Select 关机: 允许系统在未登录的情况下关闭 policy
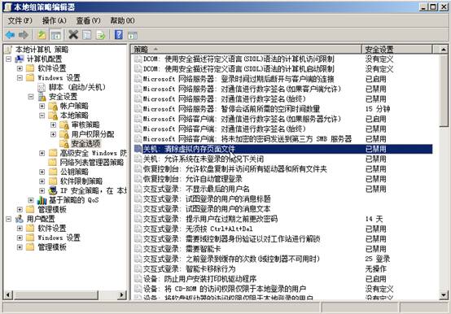451x314 pixels. click(204, 159)
